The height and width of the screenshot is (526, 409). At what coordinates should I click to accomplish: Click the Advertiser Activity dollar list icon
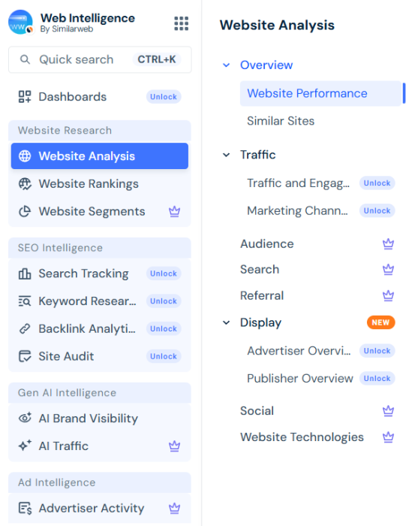click(x=25, y=508)
